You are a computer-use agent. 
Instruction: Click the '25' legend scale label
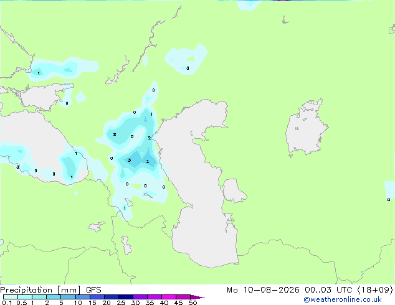[x=121, y=303]
